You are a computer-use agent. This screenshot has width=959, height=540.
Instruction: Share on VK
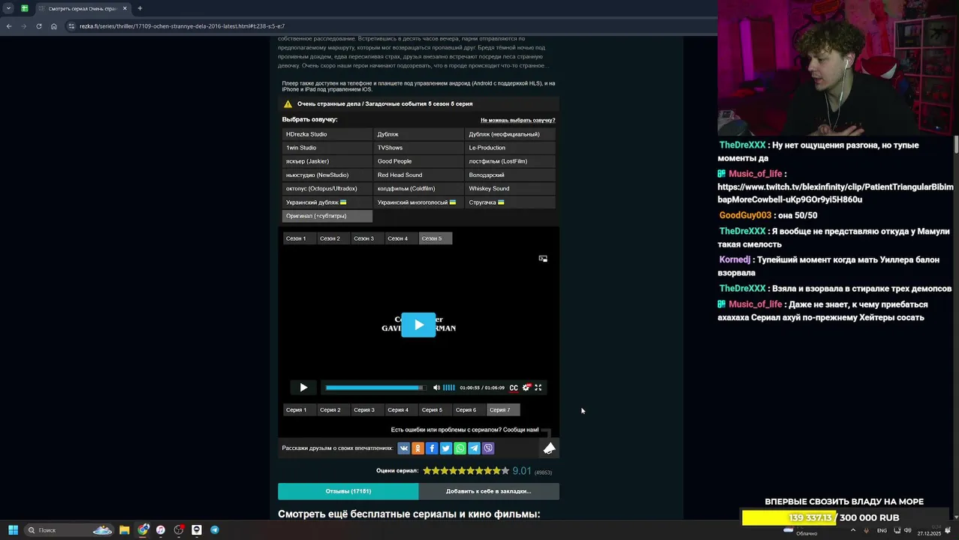coord(403,448)
